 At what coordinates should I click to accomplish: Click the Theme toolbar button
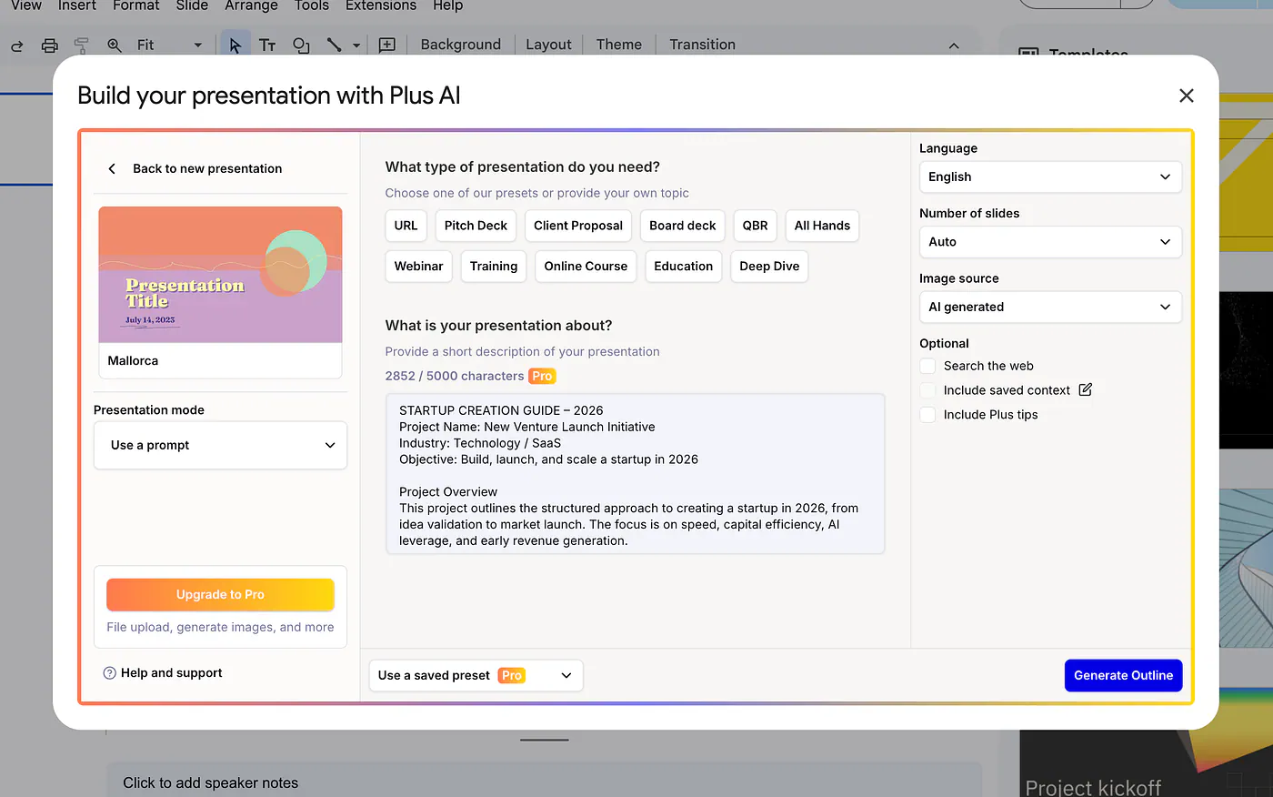pyautogui.click(x=618, y=45)
